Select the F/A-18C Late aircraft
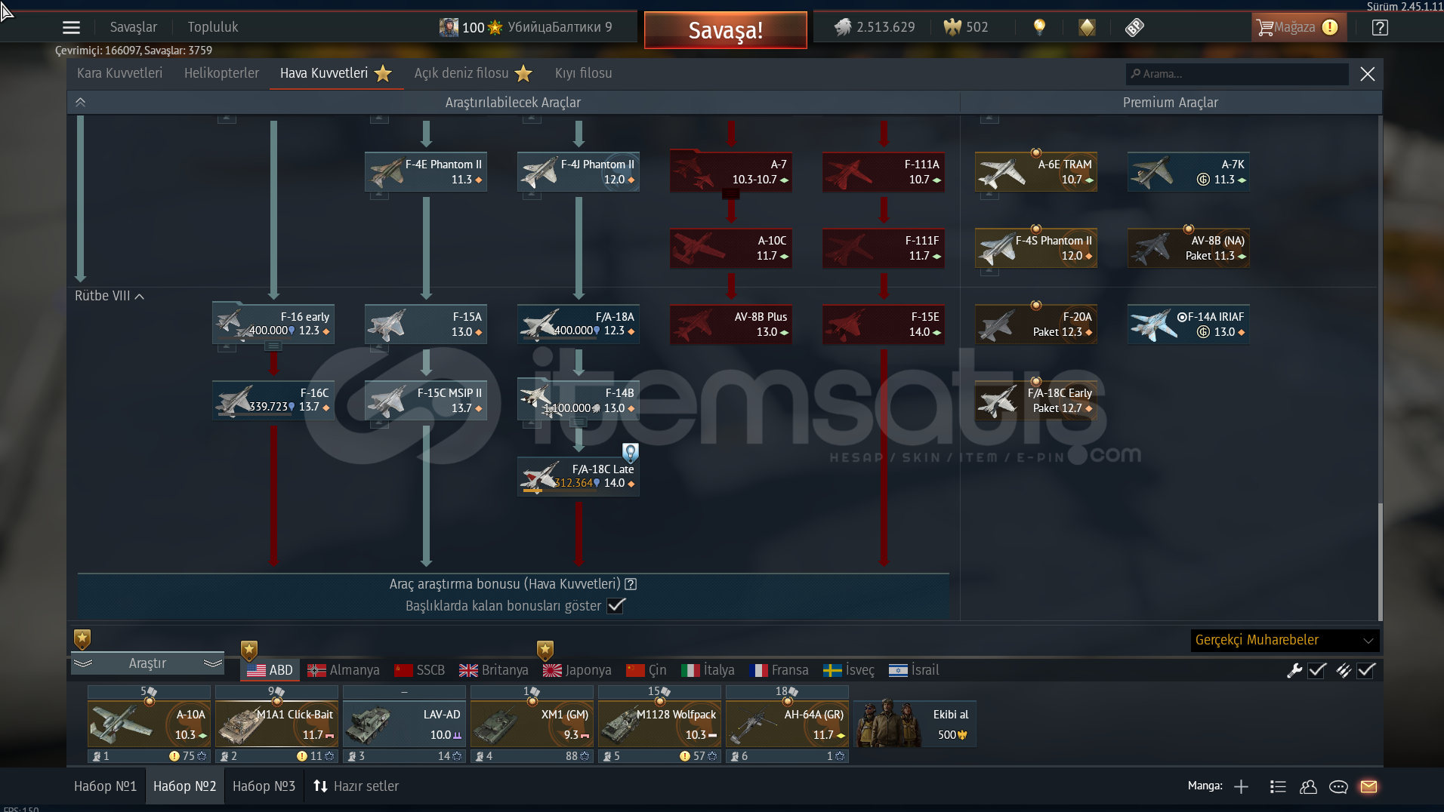 [x=579, y=477]
